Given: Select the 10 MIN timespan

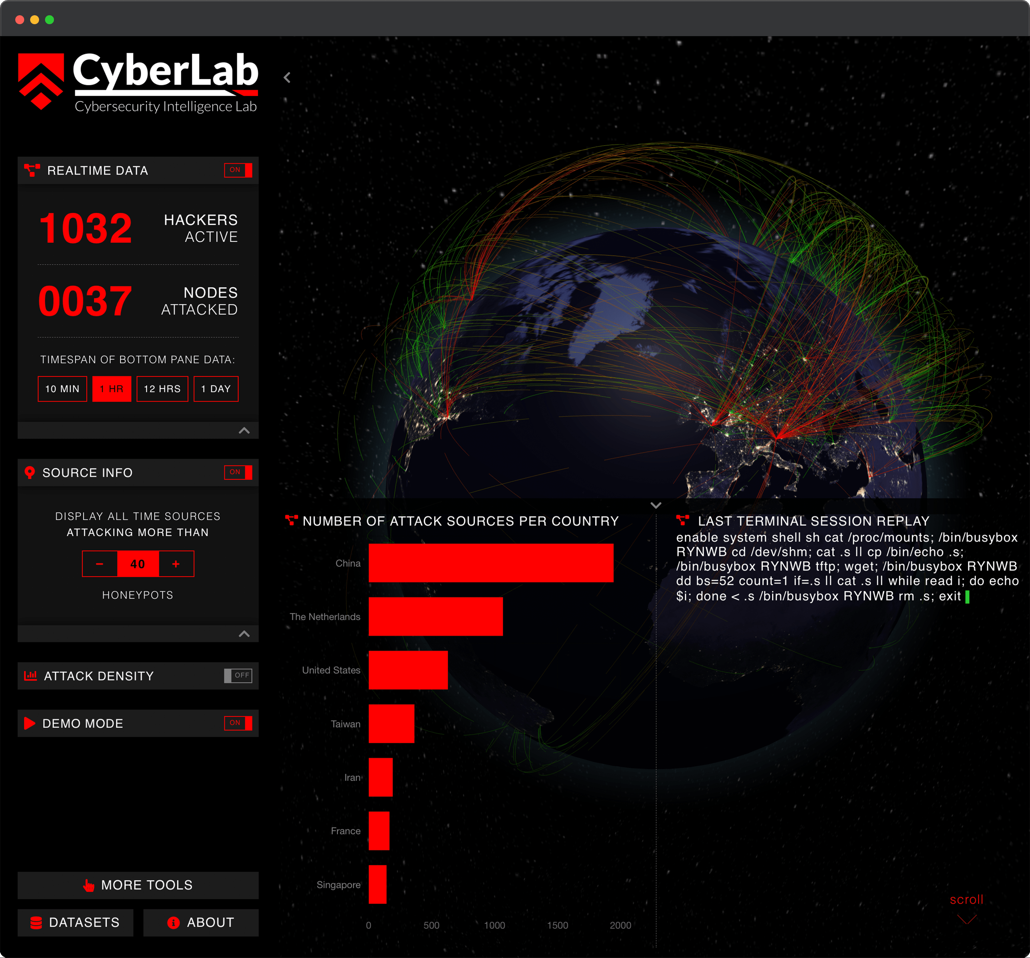Looking at the screenshot, I should click(62, 389).
